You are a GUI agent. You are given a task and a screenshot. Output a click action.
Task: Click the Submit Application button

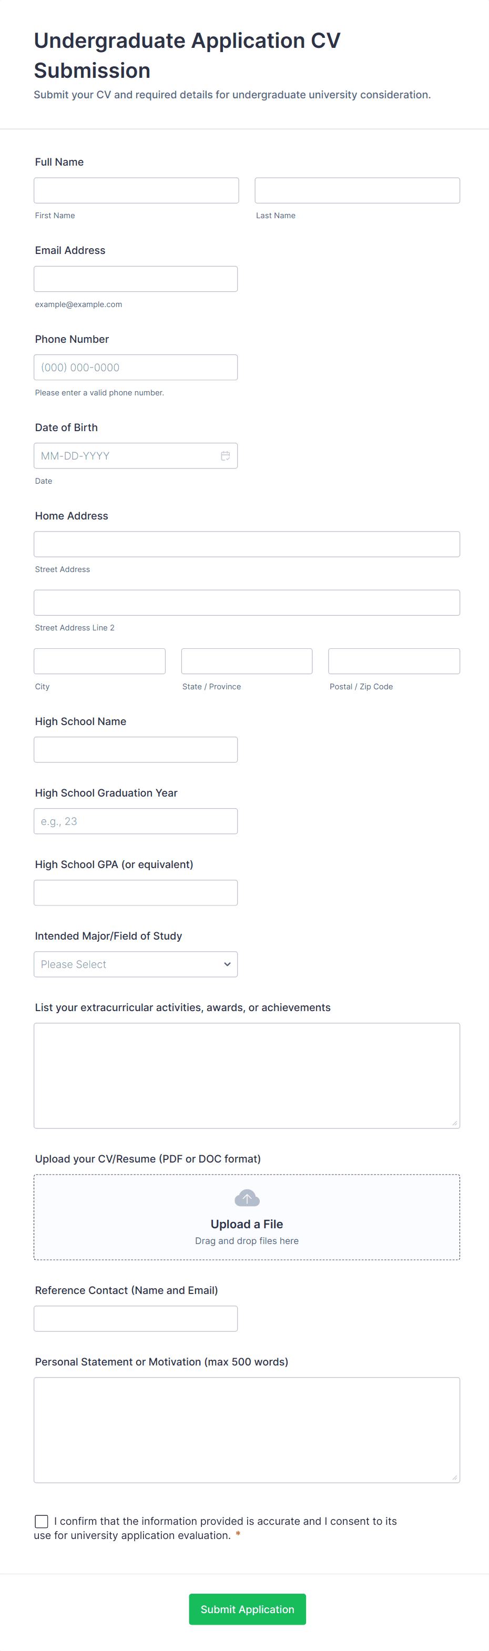(x=247, y=1609)
